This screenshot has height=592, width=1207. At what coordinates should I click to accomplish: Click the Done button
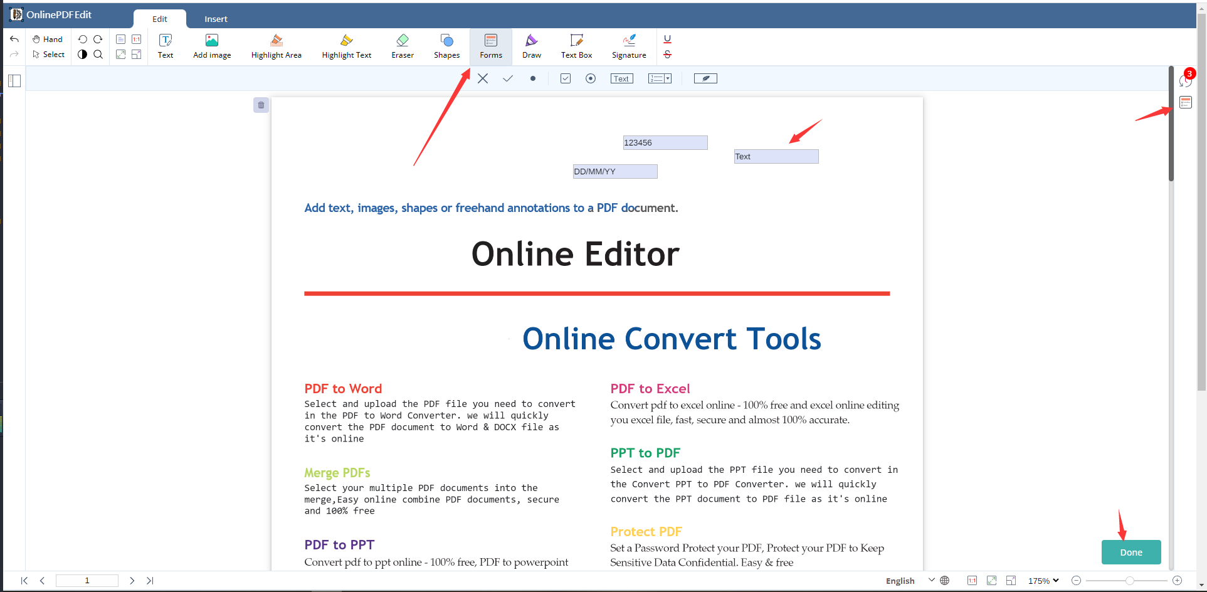1131,552
